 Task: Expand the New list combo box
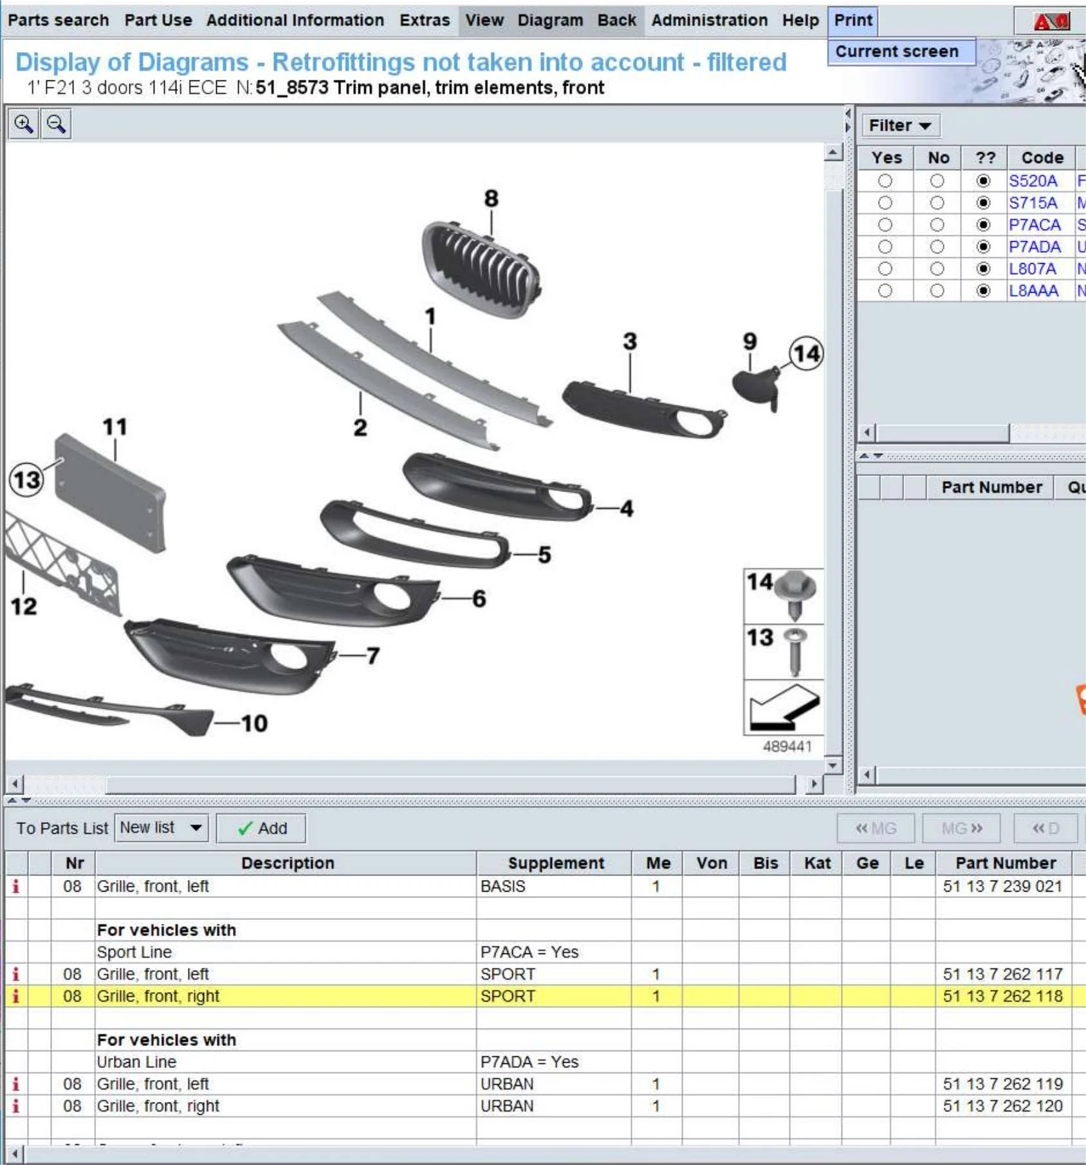(x=196, y=828)
